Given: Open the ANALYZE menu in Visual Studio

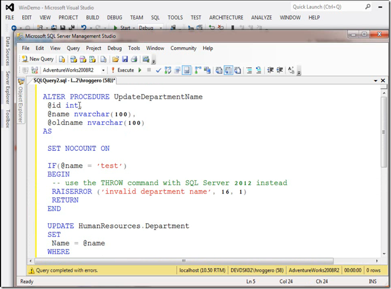Looking at the screenshot, I should (x=262, y=17).
